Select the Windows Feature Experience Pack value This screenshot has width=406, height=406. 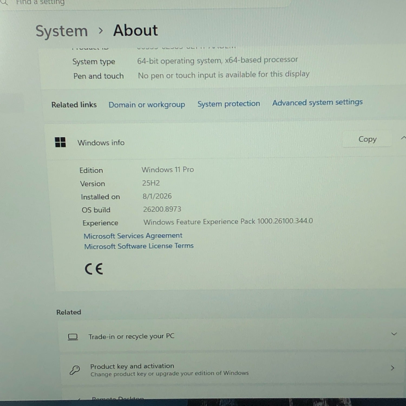coord(228,221)
